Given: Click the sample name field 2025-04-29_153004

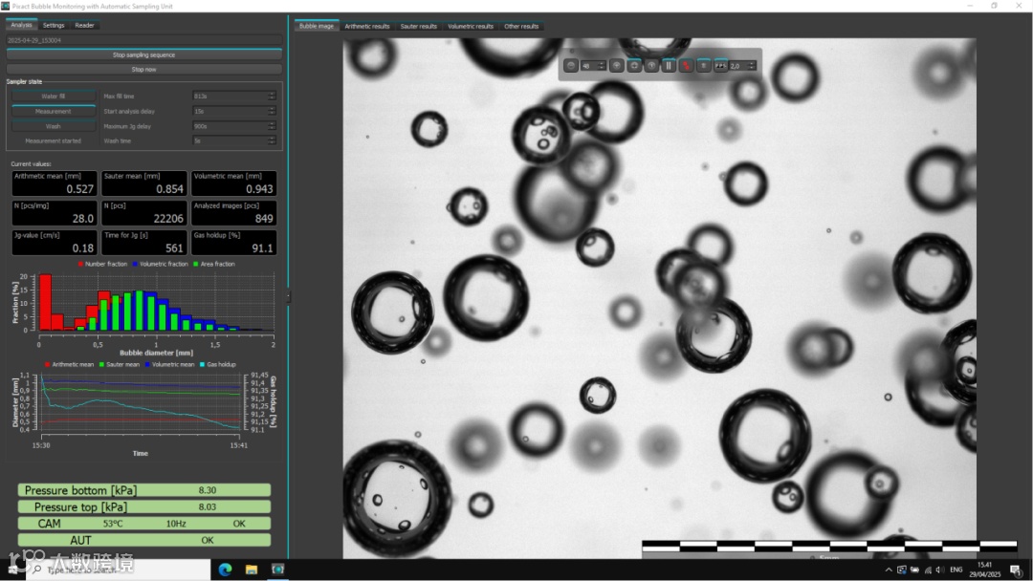Looking at the screenshot, I should click(x=143, y=40).
